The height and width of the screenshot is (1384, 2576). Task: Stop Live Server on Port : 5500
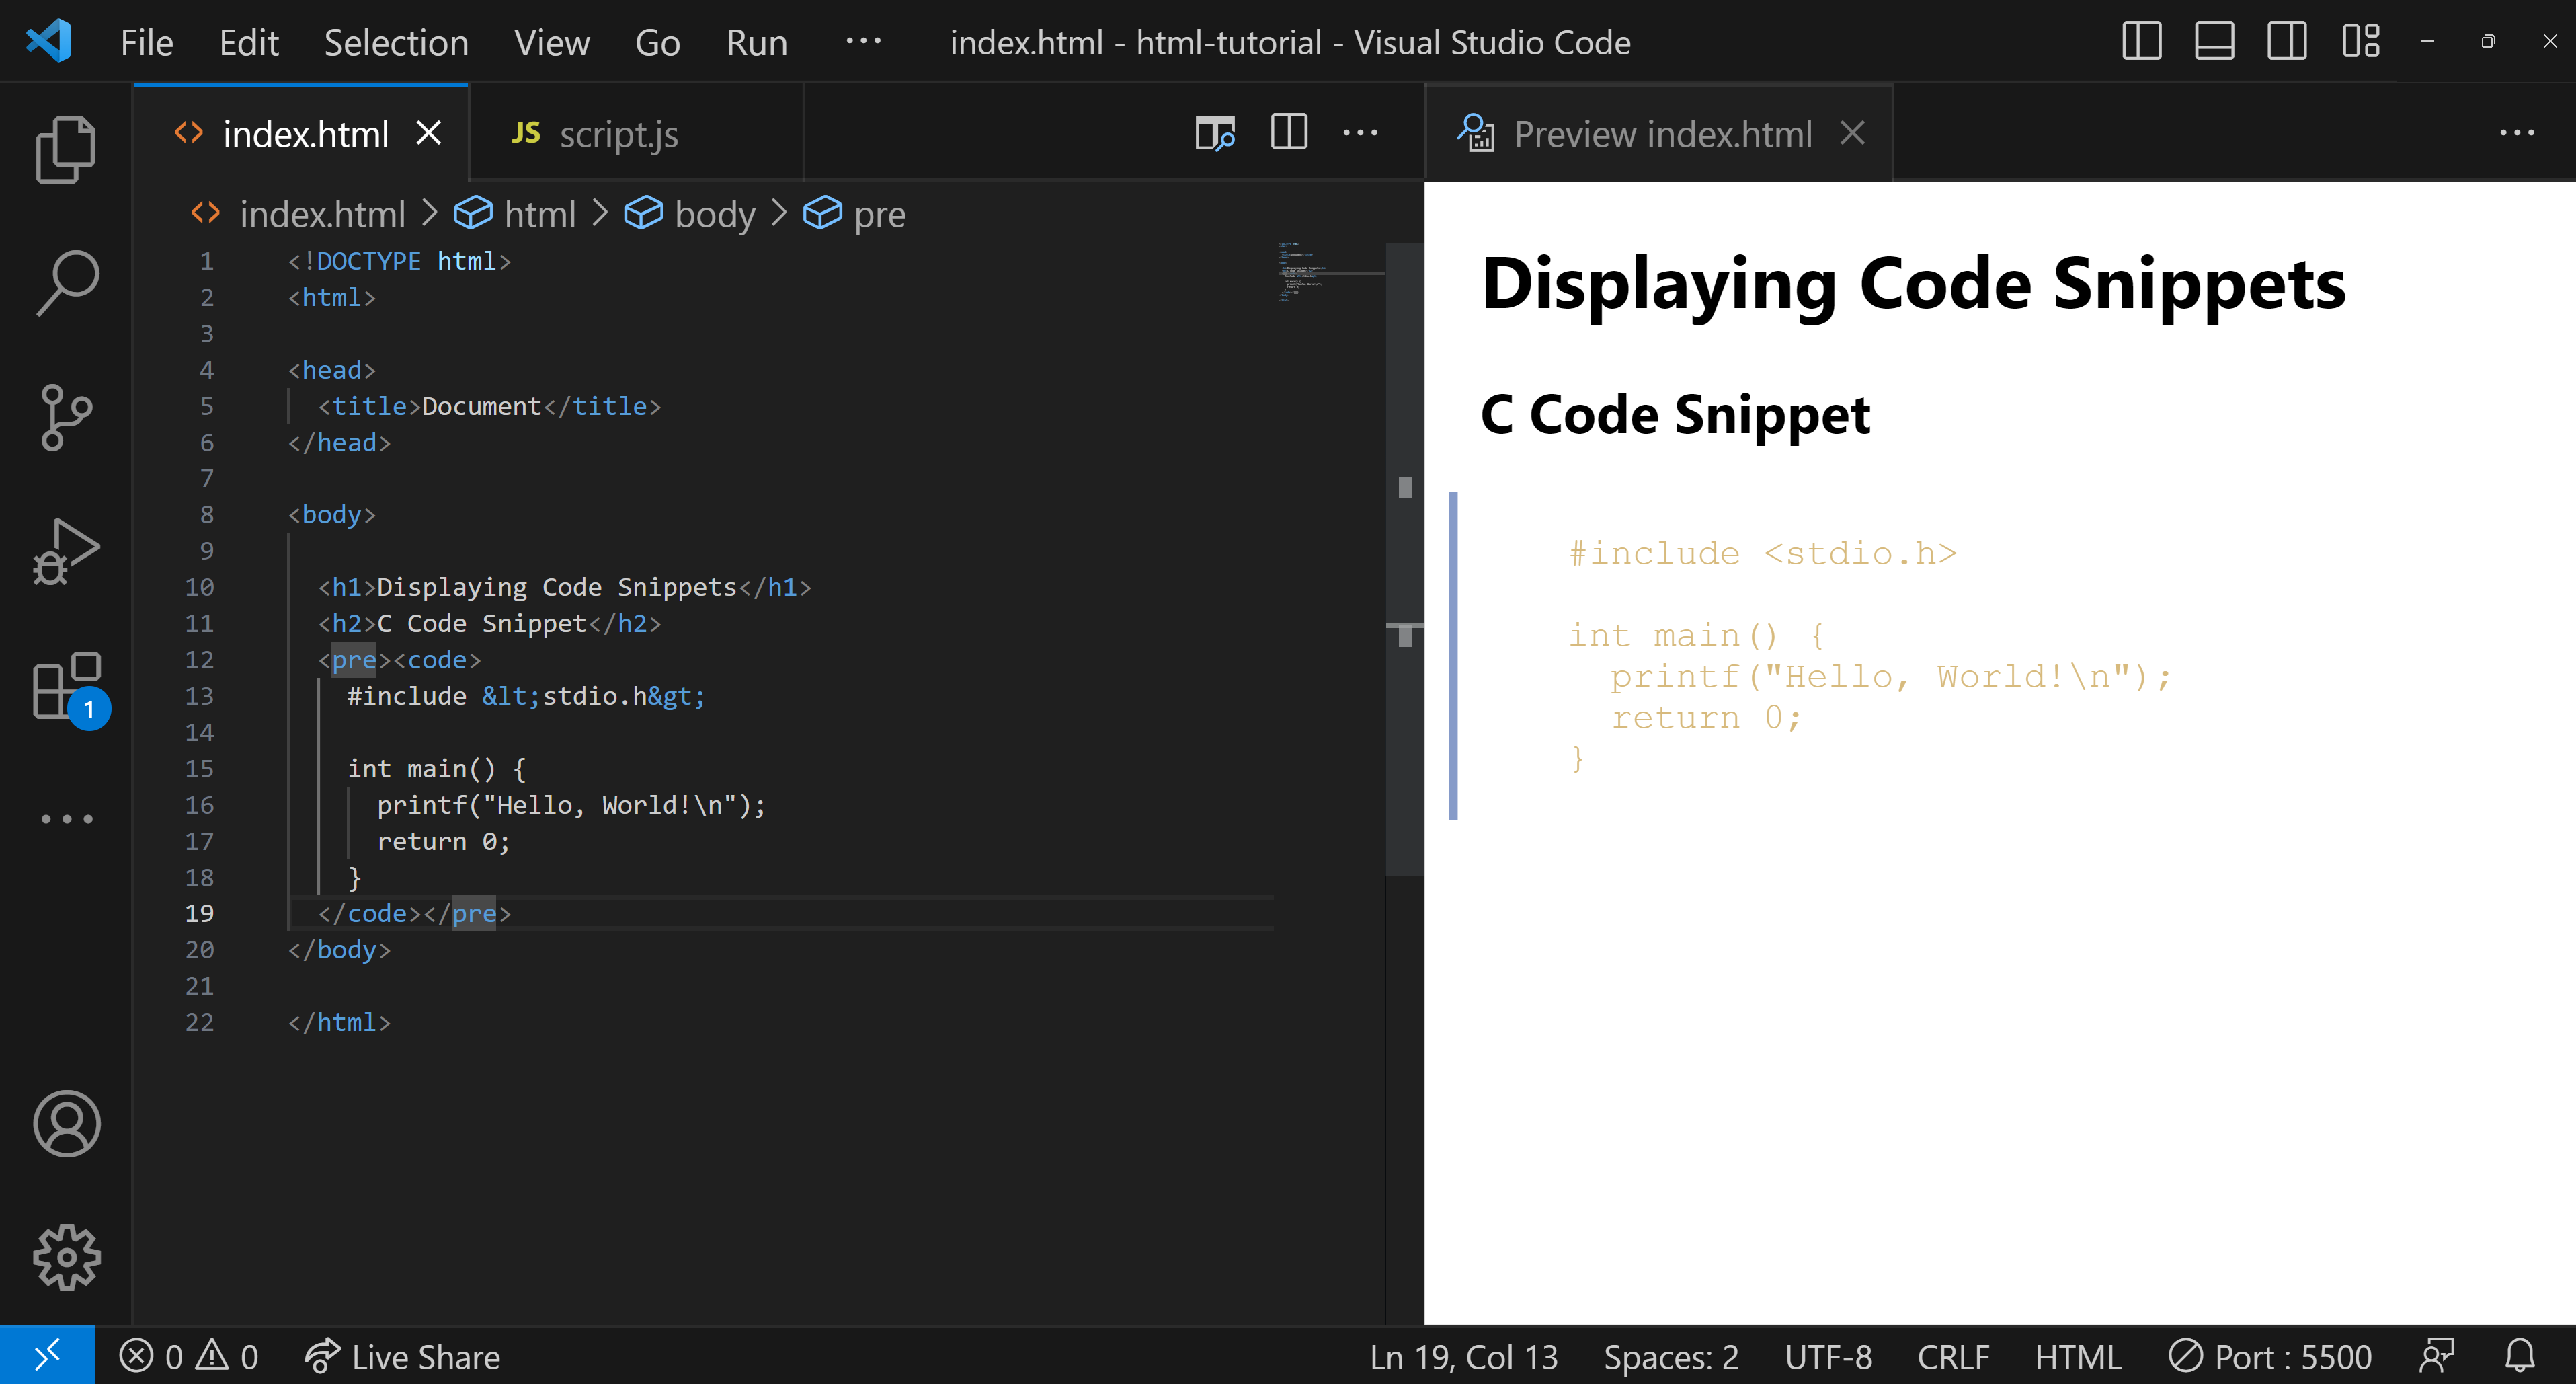pyautogui.click(x=2270, y=1357)
